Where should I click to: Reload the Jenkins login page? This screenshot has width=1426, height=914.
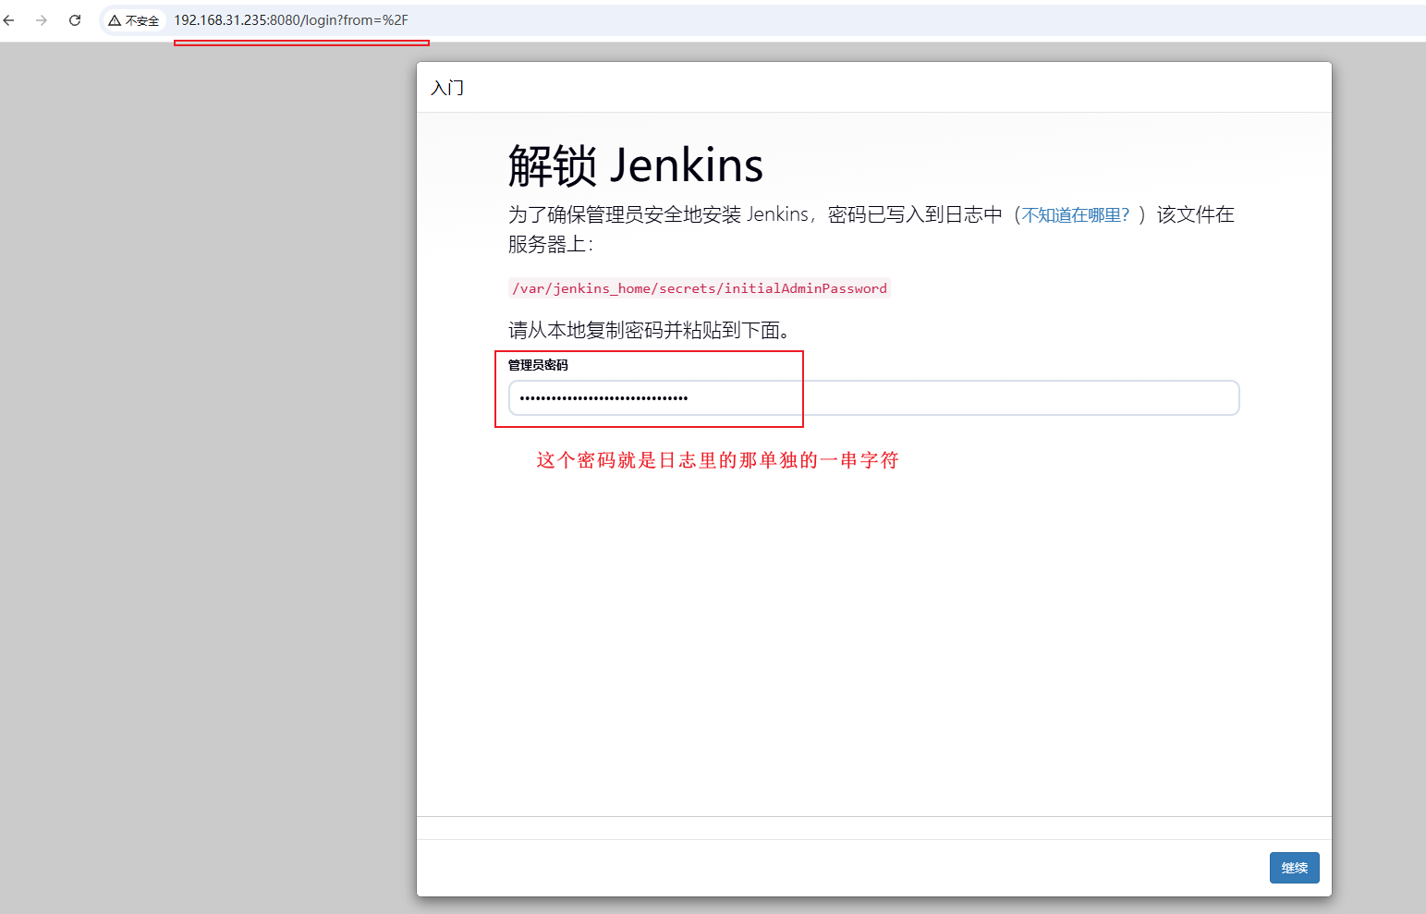75,19
